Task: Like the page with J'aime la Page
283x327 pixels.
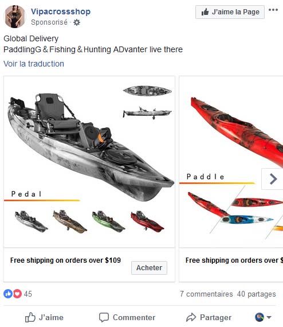Action: (230, 12)
